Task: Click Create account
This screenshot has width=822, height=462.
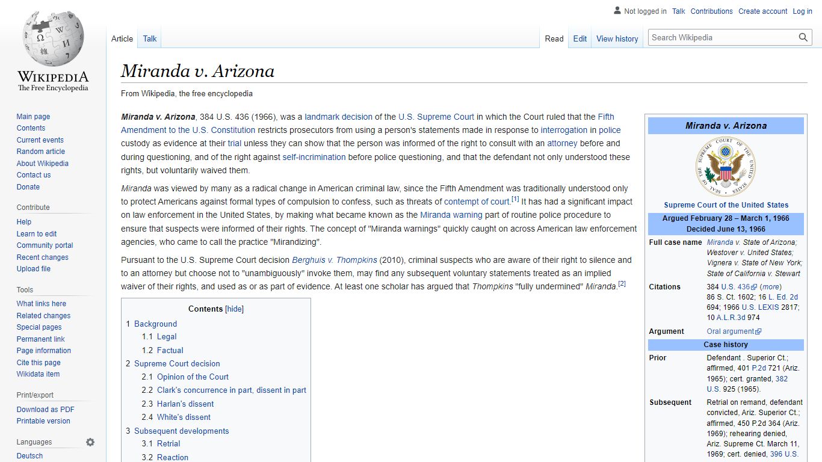Action: coord(763,11)
